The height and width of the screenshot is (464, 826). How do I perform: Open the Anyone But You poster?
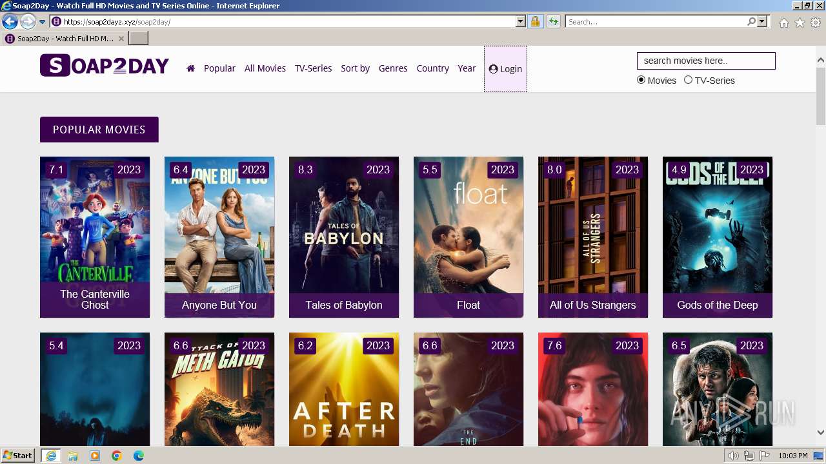coord(219,237)
